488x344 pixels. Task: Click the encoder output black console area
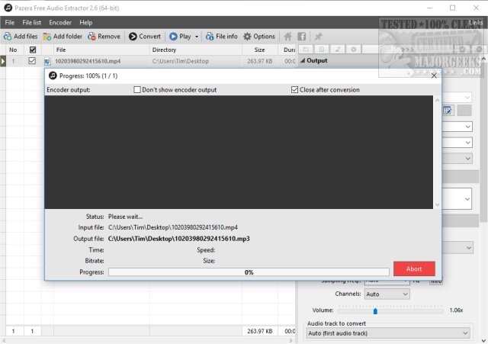coord(239,152)
